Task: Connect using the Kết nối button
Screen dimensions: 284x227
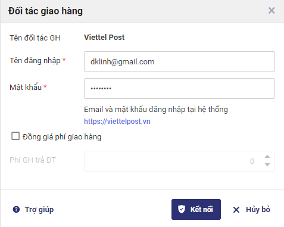Action: (x=196, y=210)
